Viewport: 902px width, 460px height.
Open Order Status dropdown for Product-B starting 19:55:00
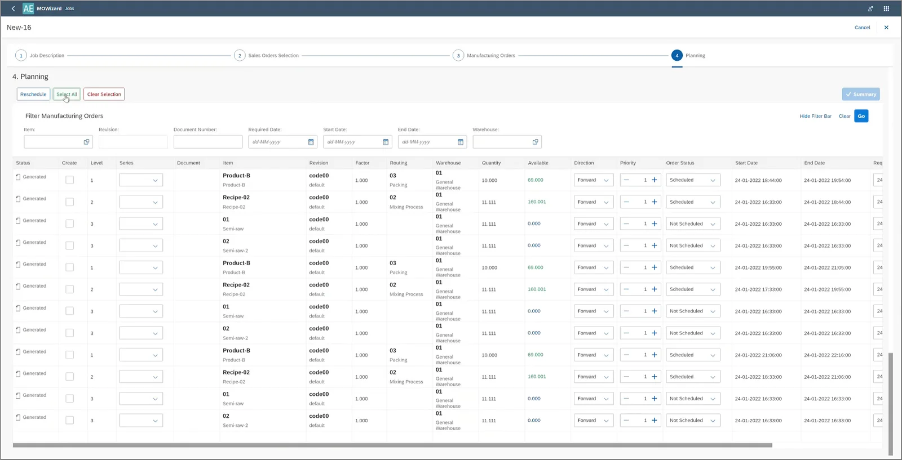click(x=693, y=267)
